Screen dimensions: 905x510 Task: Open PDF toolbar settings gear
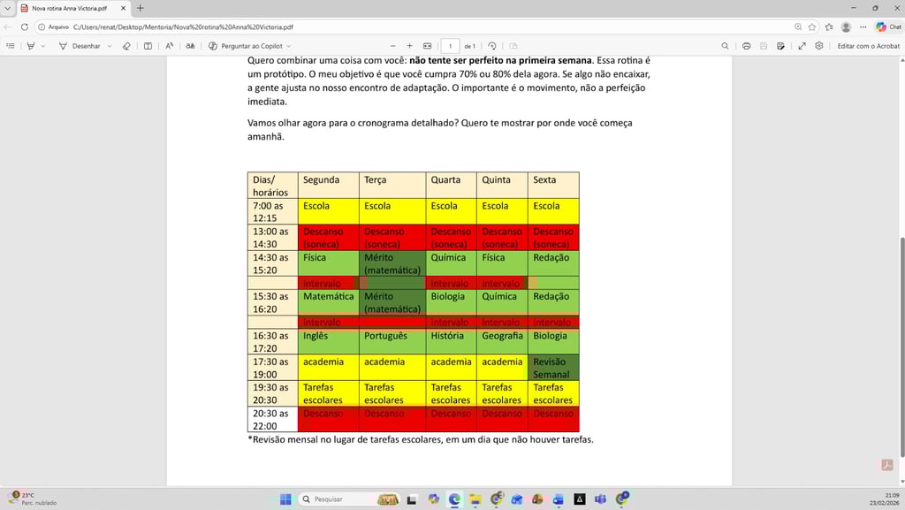click(x=819, y=46)
